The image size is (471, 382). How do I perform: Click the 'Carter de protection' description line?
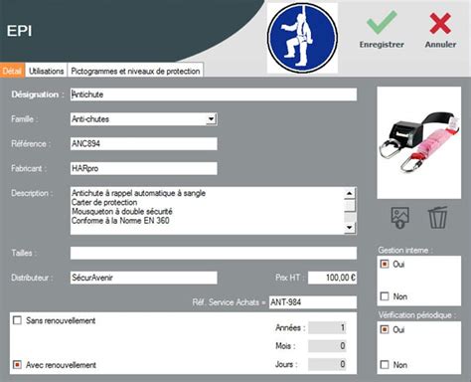pyautogui.click(x=104, y=202)
